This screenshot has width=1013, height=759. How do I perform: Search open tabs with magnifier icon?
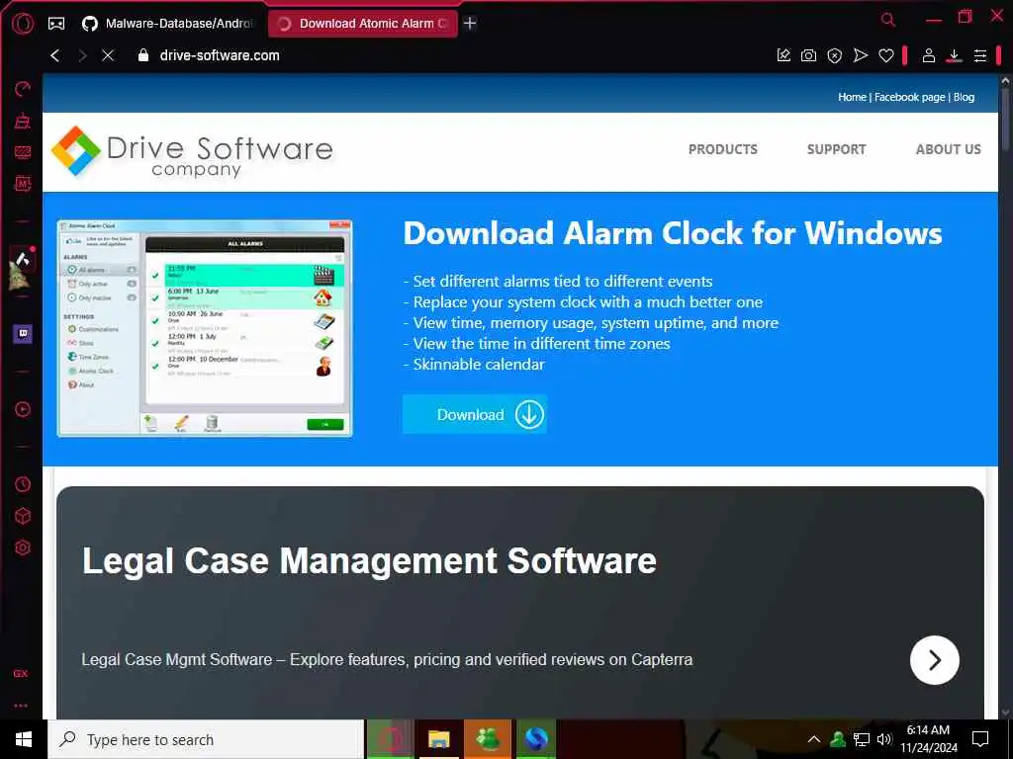click(x=888, y=20)
